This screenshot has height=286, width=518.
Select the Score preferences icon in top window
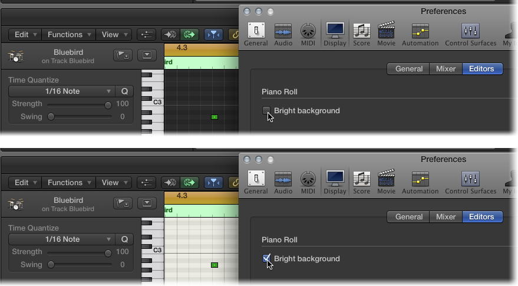click(x=361, y=34)
